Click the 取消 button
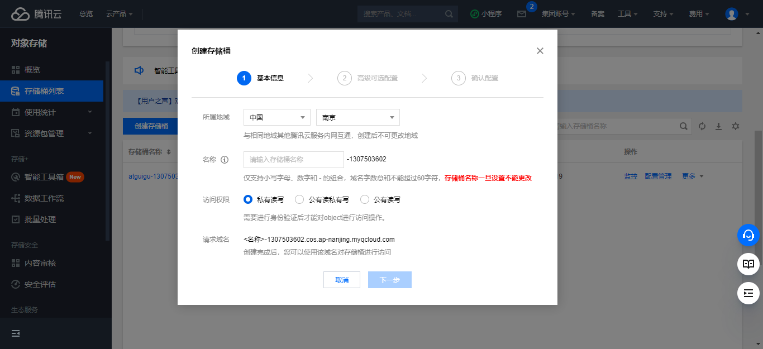This screenshot has width=763, height=349. 342,280
